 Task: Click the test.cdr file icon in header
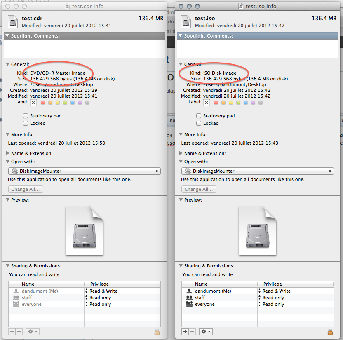pyautogui.click(x=13, y=21)
